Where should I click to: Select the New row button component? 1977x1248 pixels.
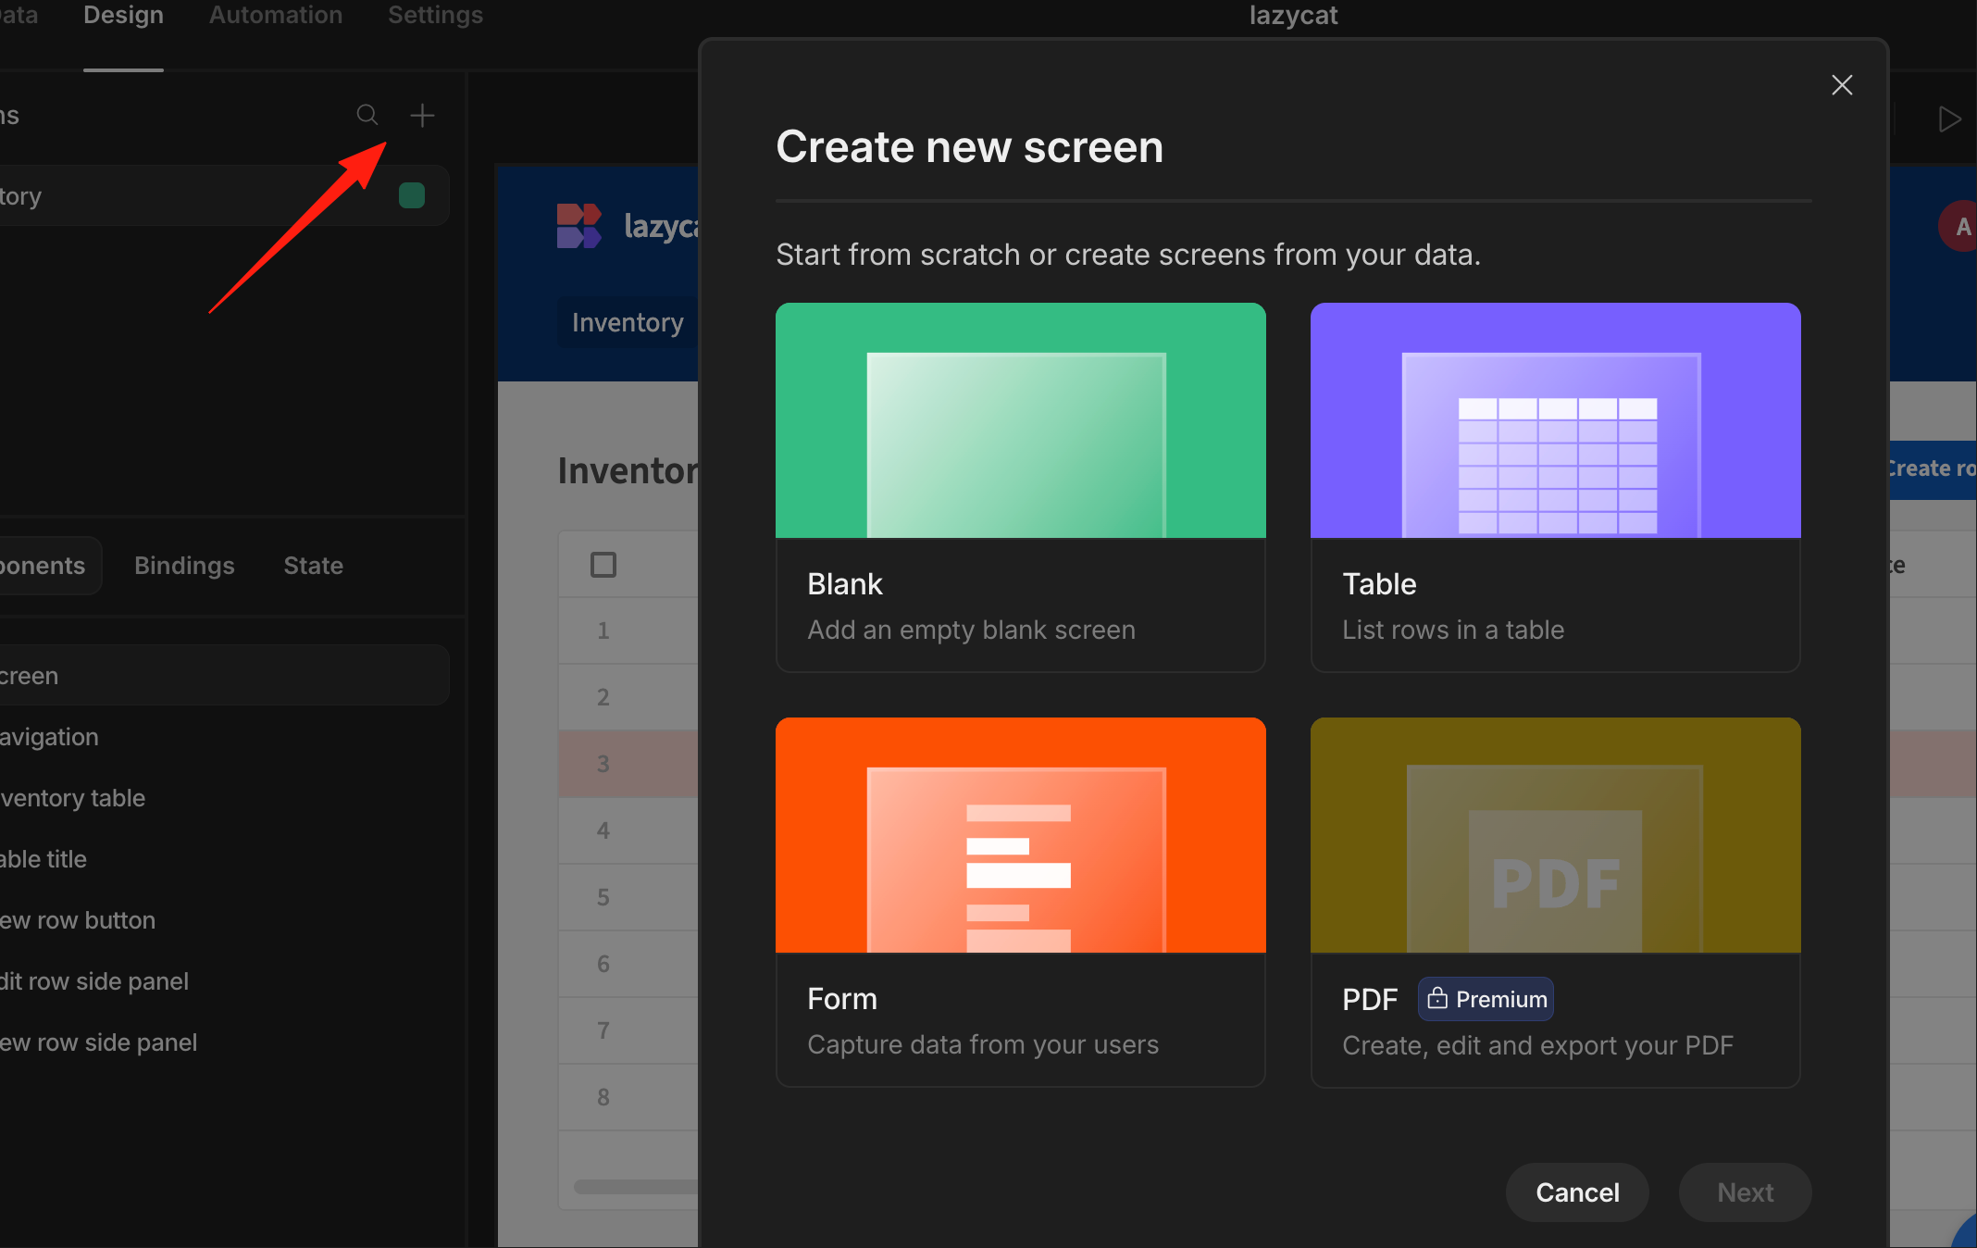coord(225,920)
